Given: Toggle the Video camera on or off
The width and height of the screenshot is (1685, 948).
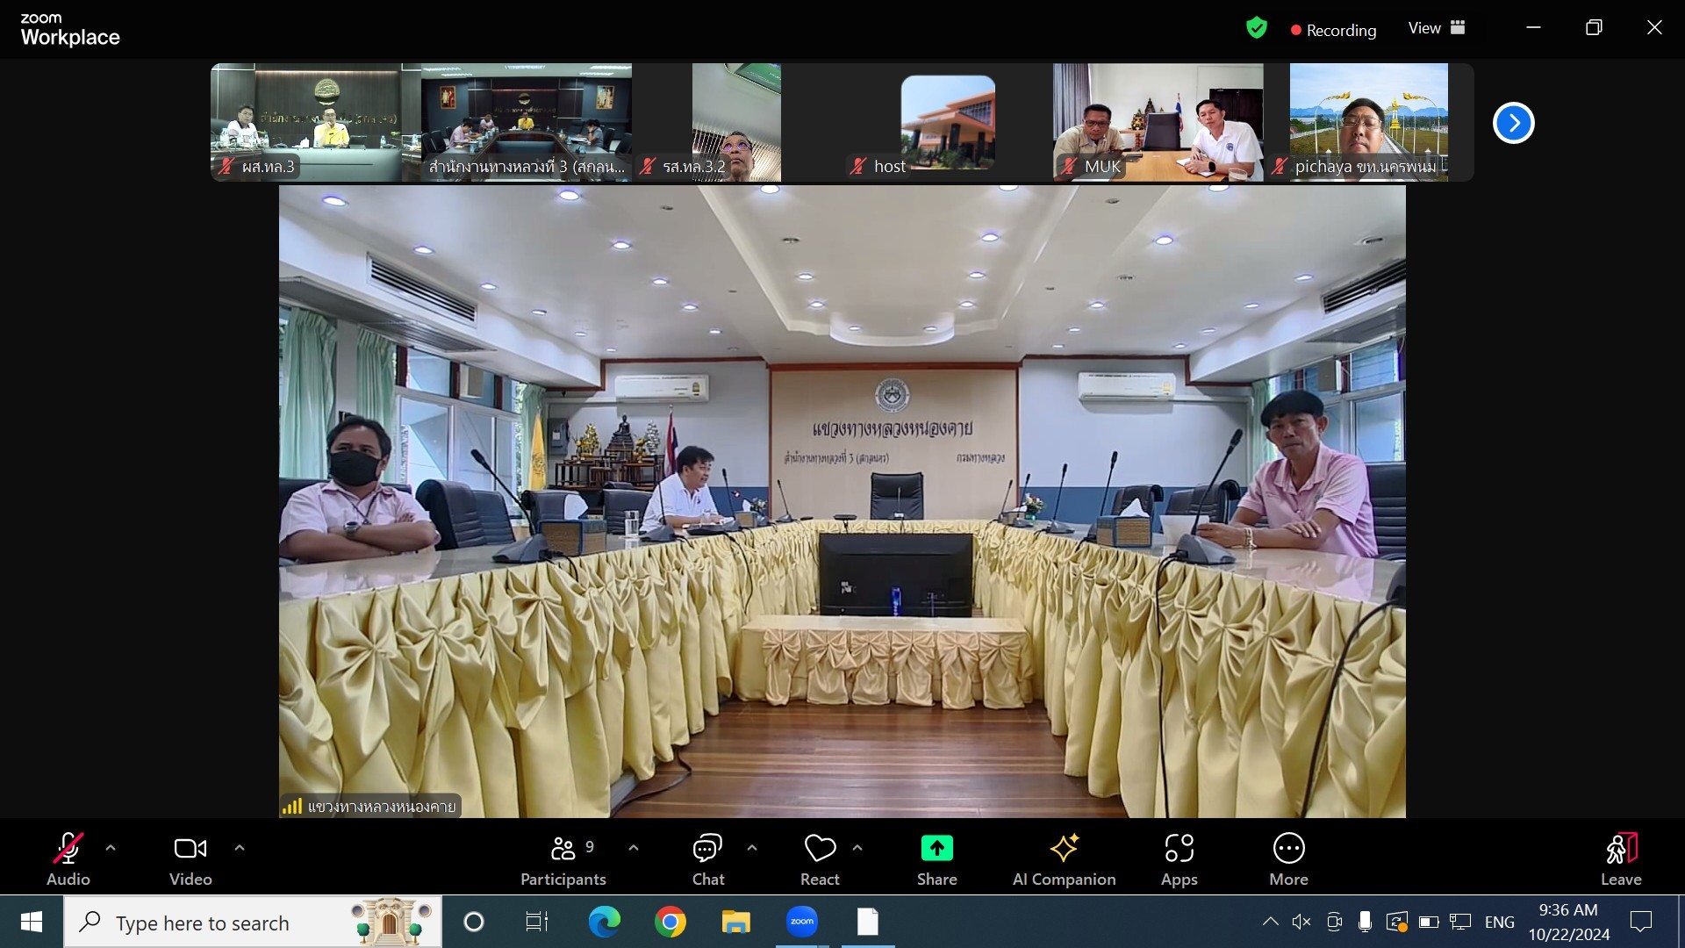Looking at the screenshot, I should click(x=190, y=849).
